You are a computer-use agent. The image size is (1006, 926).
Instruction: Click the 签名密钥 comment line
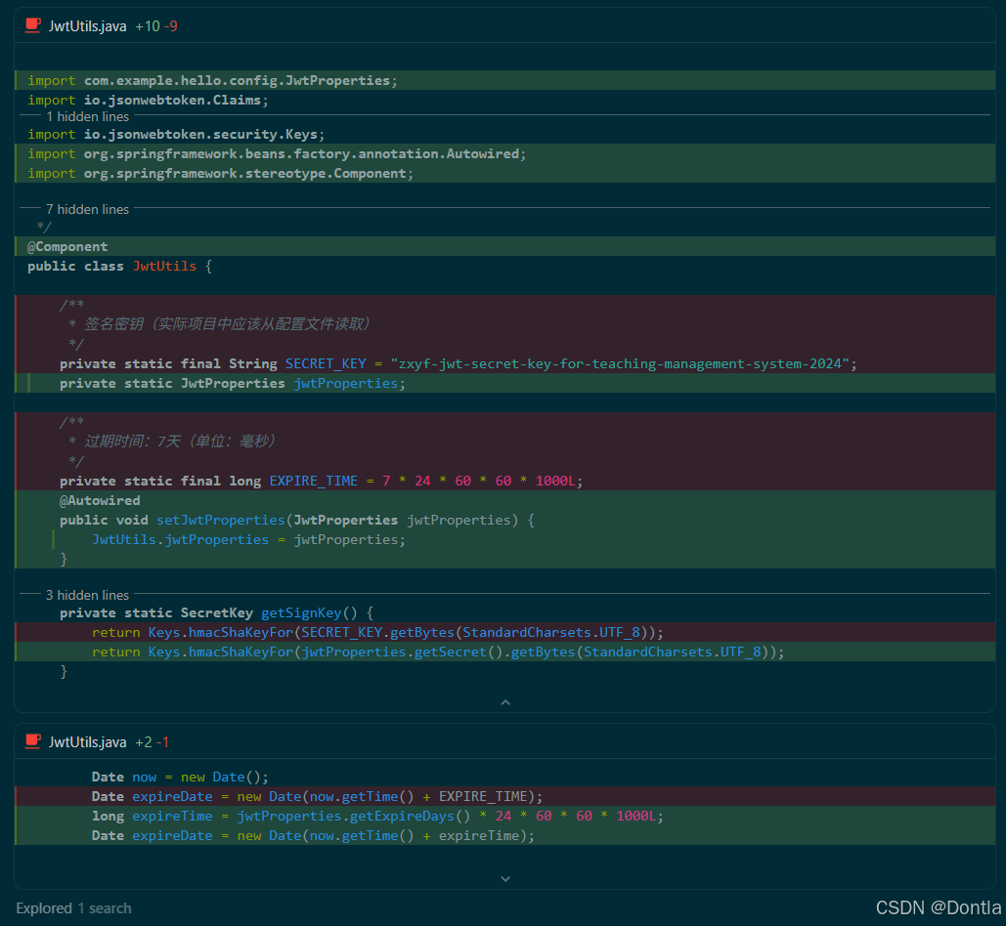tap(504, 324)
